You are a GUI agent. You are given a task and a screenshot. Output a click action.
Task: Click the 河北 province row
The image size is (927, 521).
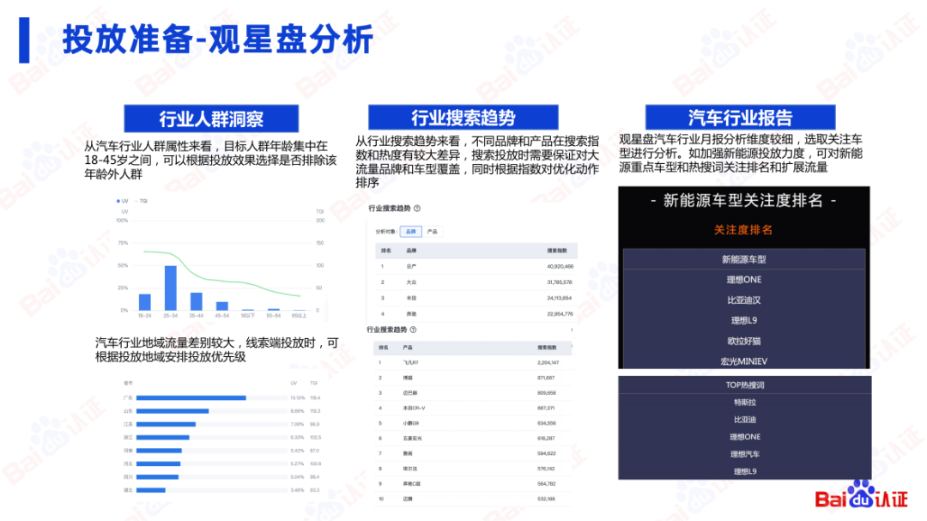click(x=223, y=463)
